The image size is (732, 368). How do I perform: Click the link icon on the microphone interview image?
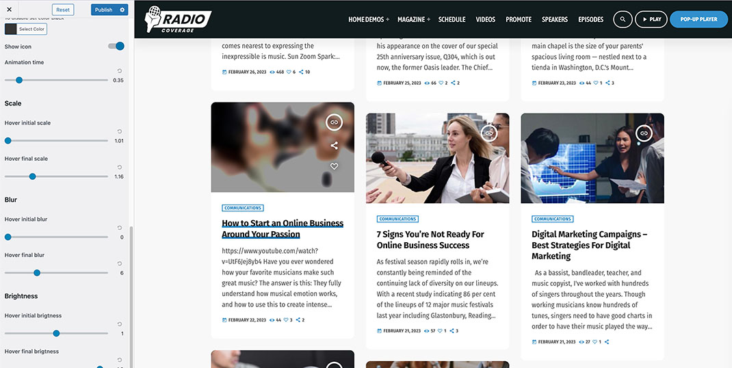[x=488, y=133]
